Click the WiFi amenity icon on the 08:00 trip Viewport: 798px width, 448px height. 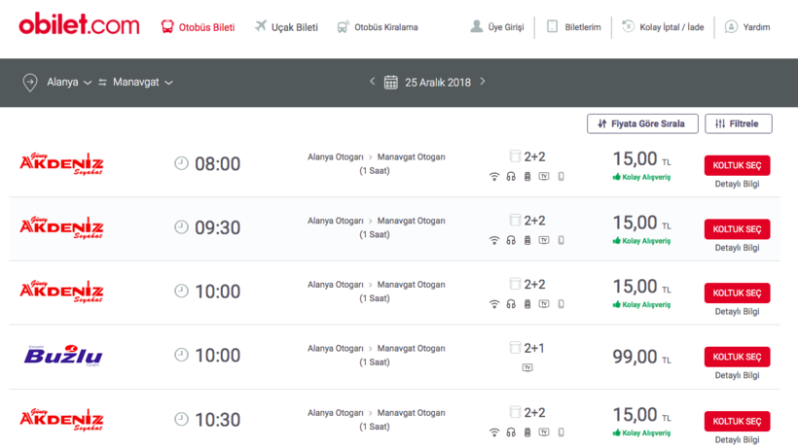(x=494, y=176)
